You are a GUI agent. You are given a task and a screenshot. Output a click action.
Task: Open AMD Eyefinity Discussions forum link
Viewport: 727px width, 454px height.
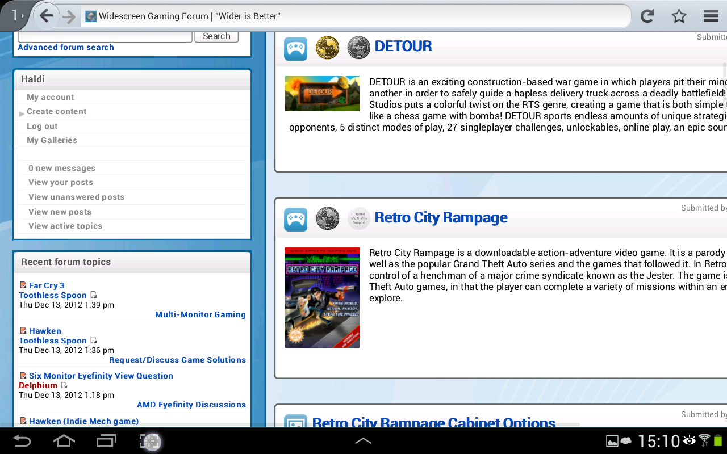(x=191, y=405)
